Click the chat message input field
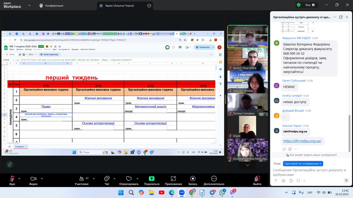The height and width of the screenshot is (198, 353). tap(309, 172)
